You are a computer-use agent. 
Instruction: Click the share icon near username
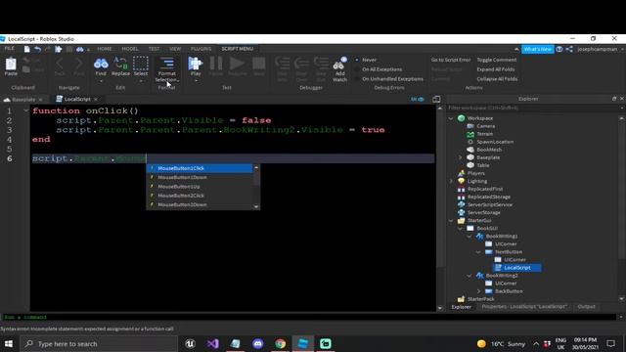coord(569,49)
